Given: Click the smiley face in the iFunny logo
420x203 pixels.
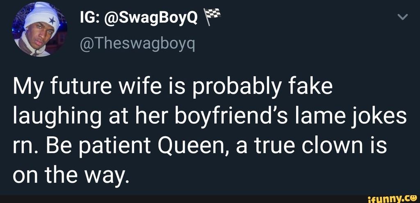Looking at the screenshot, I should click(413, 199).
